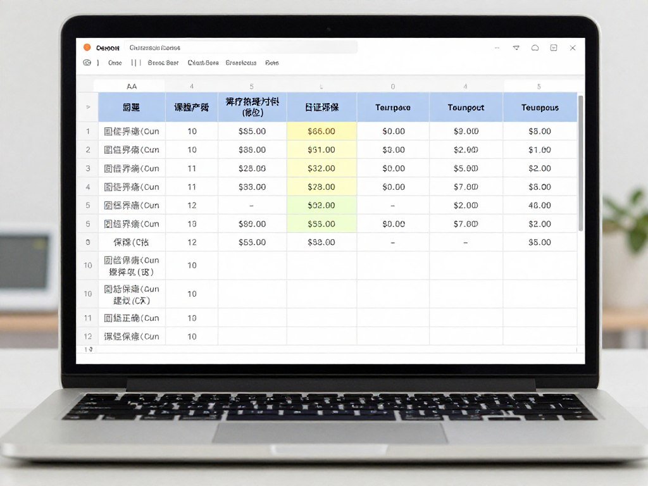
Task: Click the yellow cell showing $51.00
Action: pyautogui.click(x=321, y=149)
